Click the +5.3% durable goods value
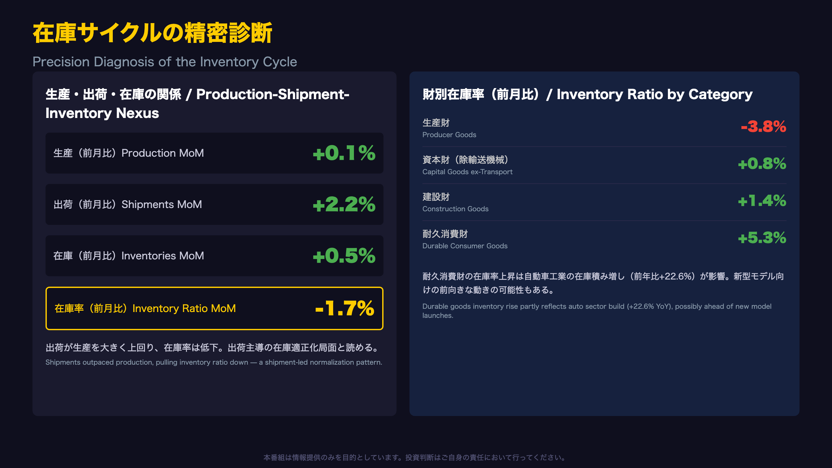 point(762,238)
